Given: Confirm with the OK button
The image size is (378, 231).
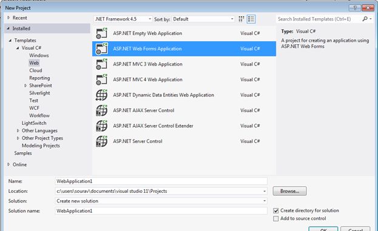Looking at the screenshot, I should point(323,229).
